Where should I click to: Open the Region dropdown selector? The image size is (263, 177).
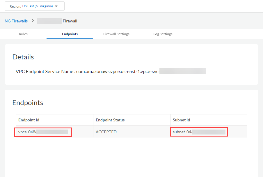pos(34,6)
